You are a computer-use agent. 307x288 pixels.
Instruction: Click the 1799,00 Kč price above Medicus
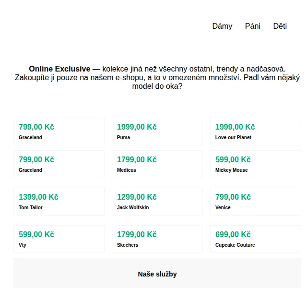pos(137,160)
